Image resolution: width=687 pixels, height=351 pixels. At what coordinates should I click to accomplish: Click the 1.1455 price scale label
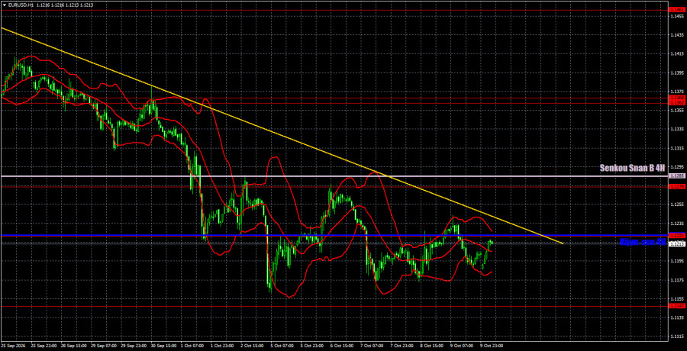pos(675,16)
